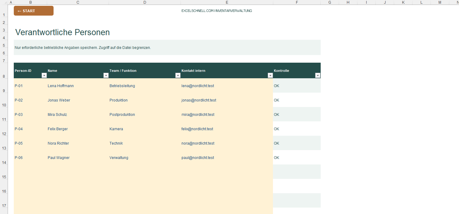The width and height of the screenshot is (459, 214).
Task: Open the Person-ID column filter dropdown
Action: tap(44, 76)
